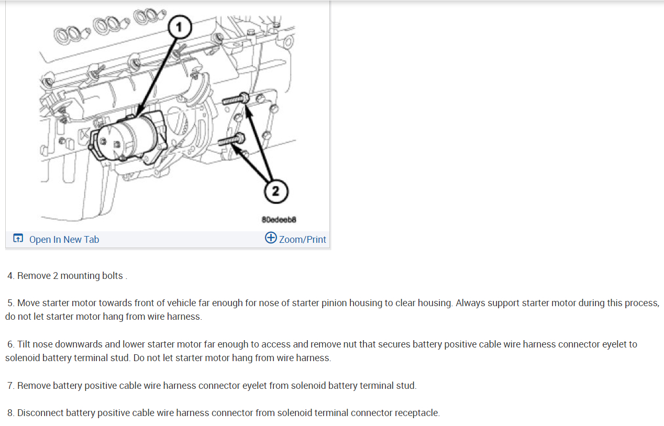Image resolution: width=664 pixels, height=426 pixels.
Task: Click step 7 about removing connector eyelet
Action: click(x=212, y=386)
